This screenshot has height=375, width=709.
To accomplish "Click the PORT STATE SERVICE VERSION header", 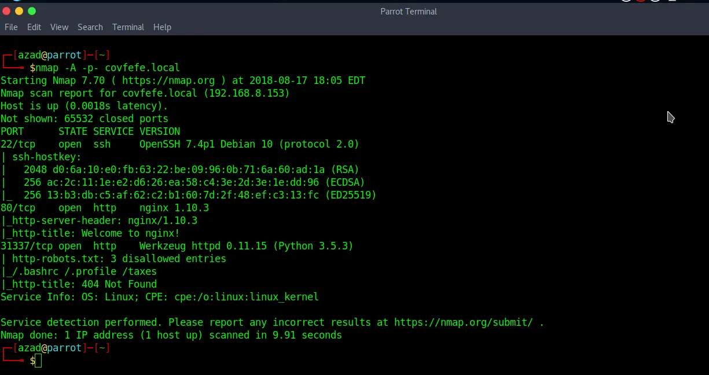I will (x=90, y=131).
